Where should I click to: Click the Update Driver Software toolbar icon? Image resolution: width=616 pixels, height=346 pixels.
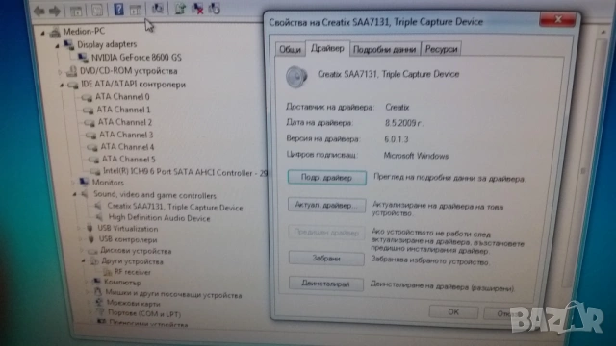coord(180,8)
